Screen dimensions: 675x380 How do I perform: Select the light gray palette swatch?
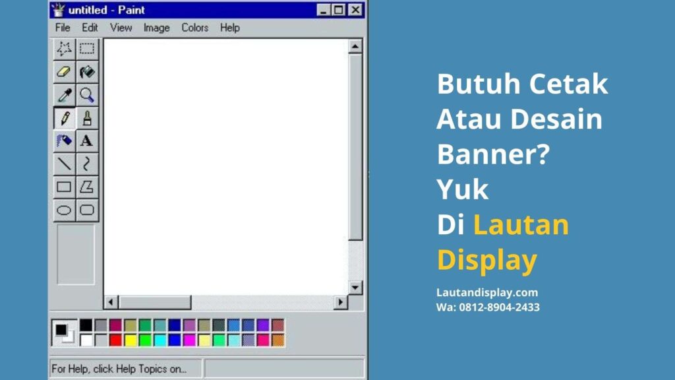tap(101, 340)
